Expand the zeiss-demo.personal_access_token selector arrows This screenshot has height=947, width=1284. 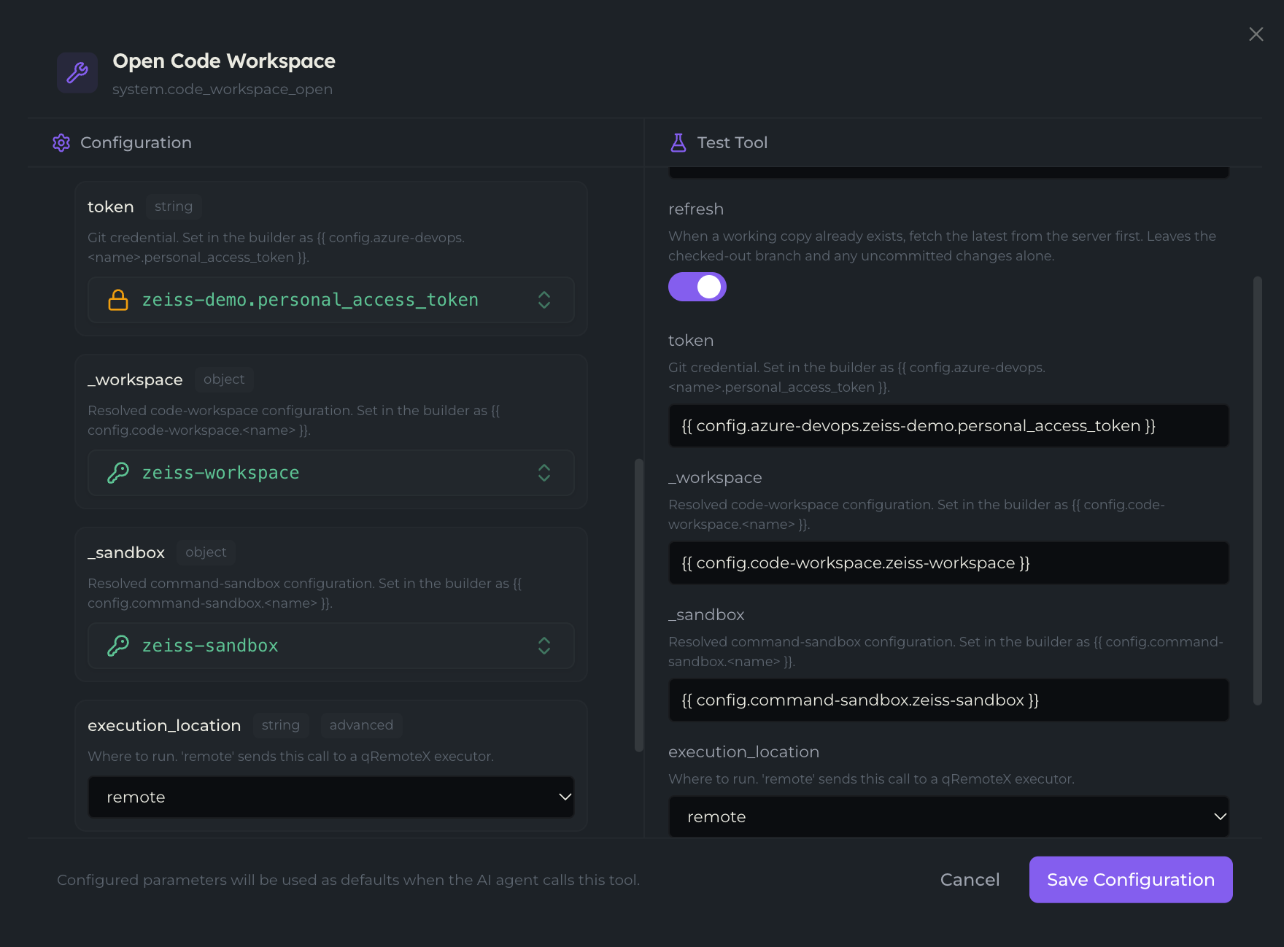point(544,300)
